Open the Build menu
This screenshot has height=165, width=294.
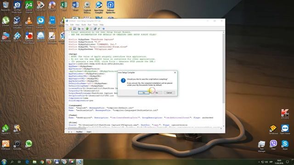click(84, 25)
